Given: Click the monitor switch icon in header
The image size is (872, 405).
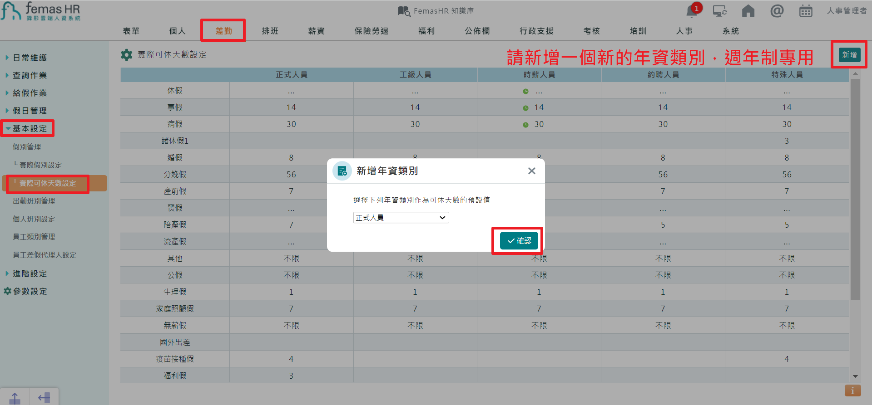Looking at the screenshot, I should coord(720,11).
